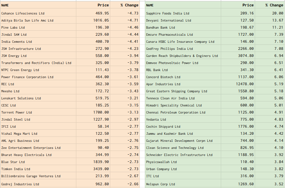Click the Aditya Birla Sun Life Amc Ltd name
Screen dimensions: 285x188
click(x=27, y=21)
